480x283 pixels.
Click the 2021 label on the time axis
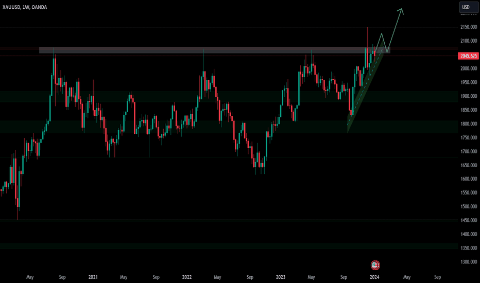93,277
